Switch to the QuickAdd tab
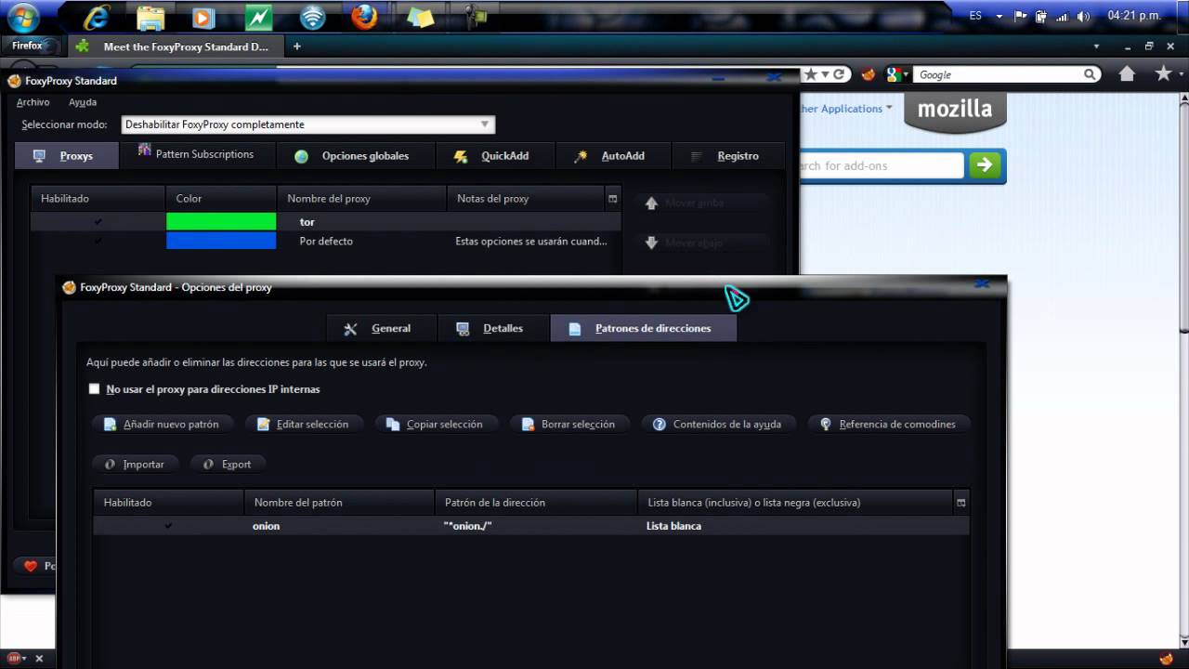The width and height of the screenshot is (1189, 669). tap(495, 156)
